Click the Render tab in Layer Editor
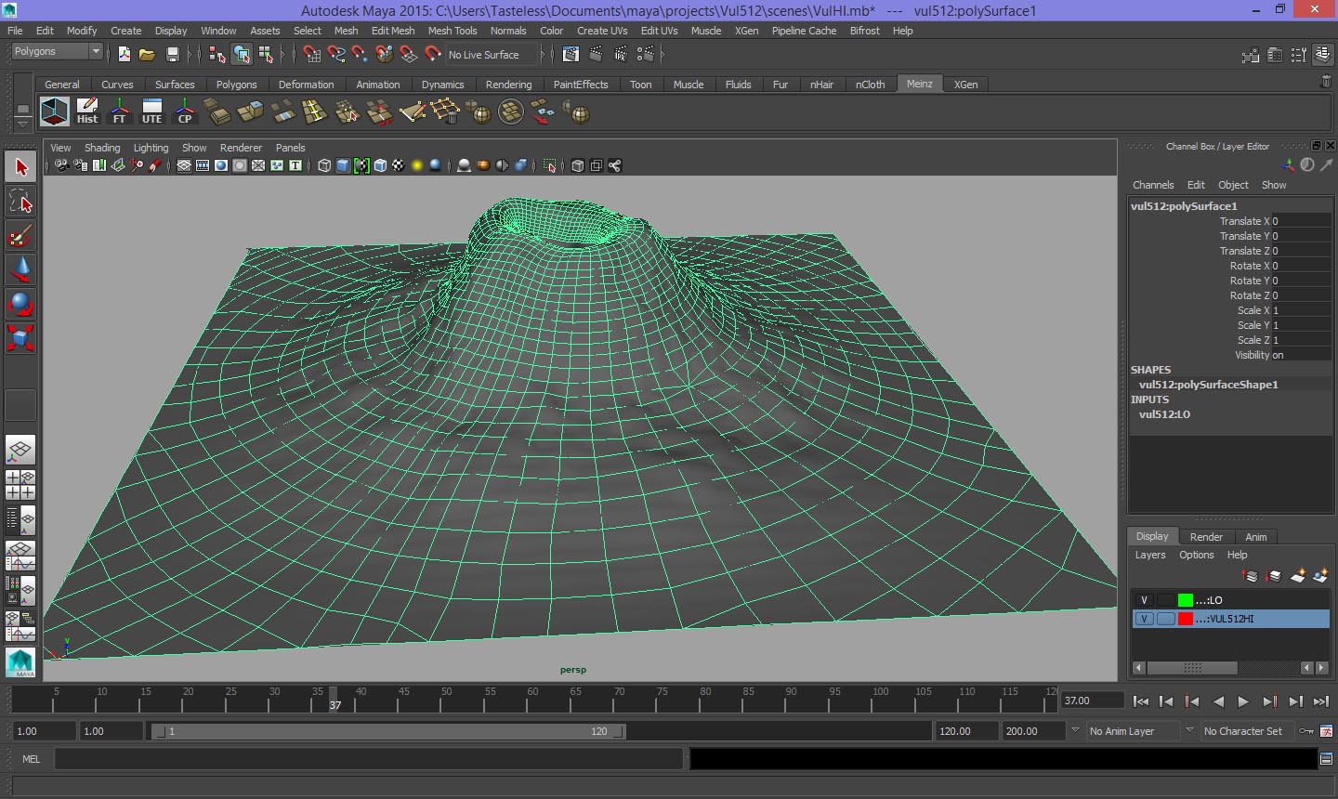 tap(1206, 537)
